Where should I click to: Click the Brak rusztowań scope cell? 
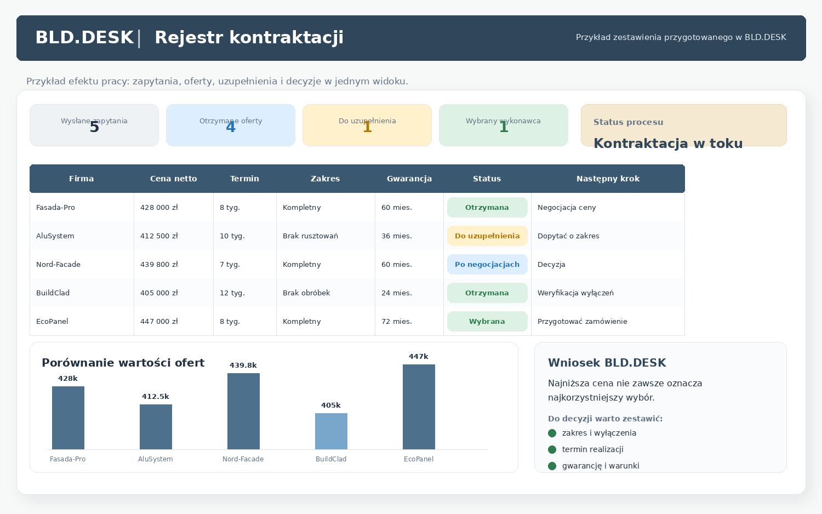[x=326, y=236]
